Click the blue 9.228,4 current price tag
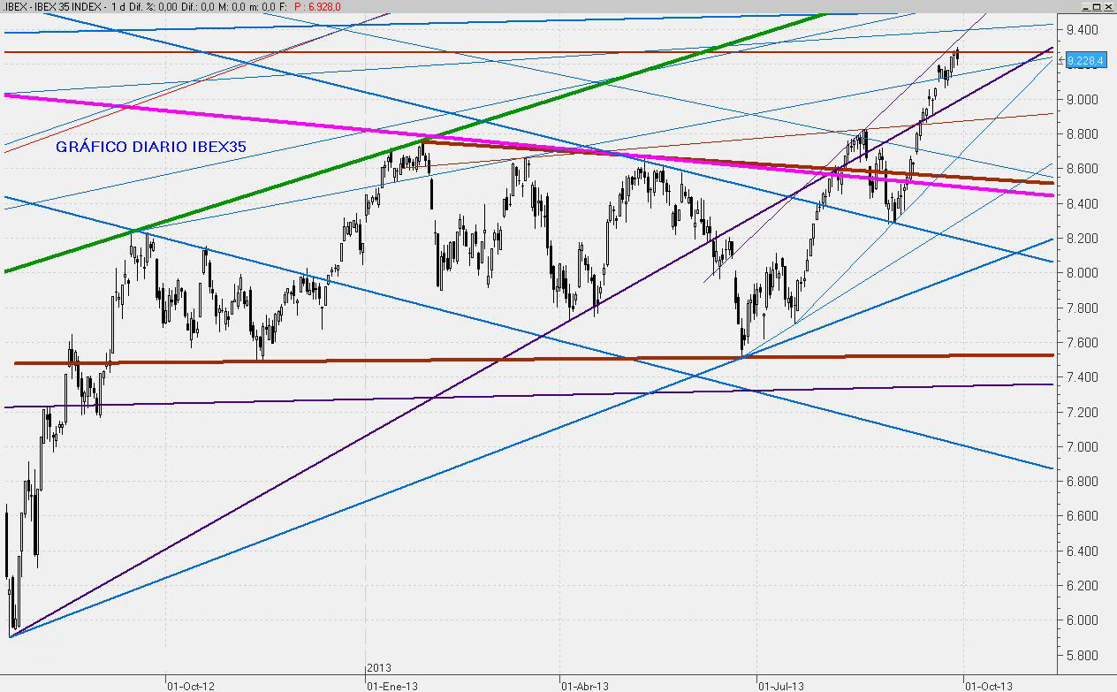 1084,61
